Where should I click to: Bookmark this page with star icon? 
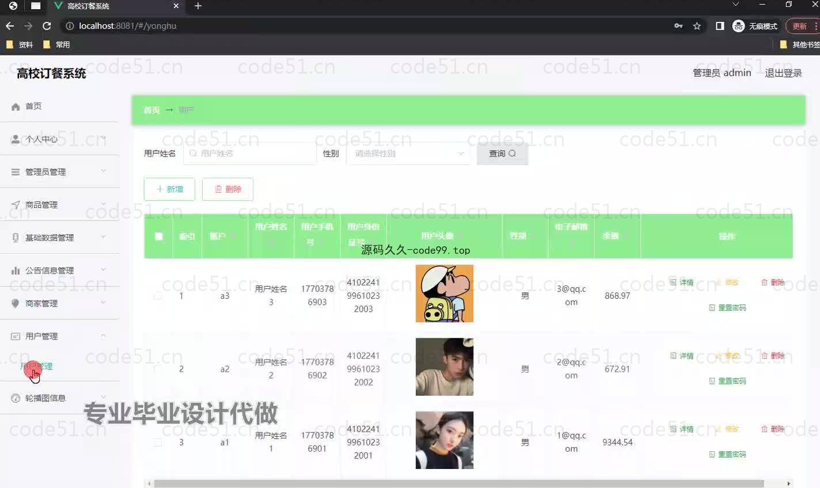pyautogui.click(x=697, y=26)
